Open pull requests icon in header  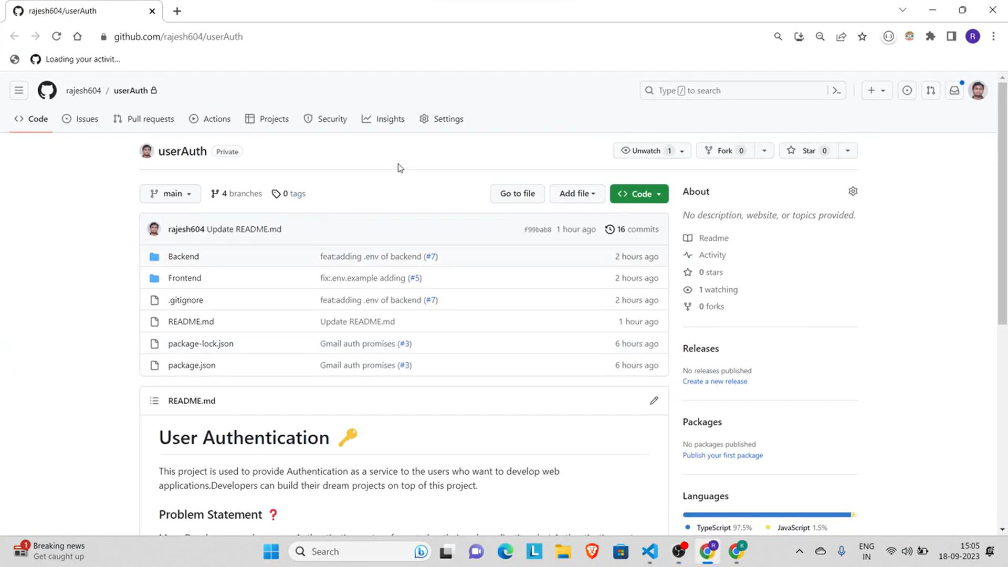(x=930, y=90)
